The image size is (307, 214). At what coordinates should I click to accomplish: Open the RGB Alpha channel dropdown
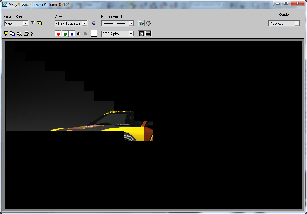[x=117, y=34]
